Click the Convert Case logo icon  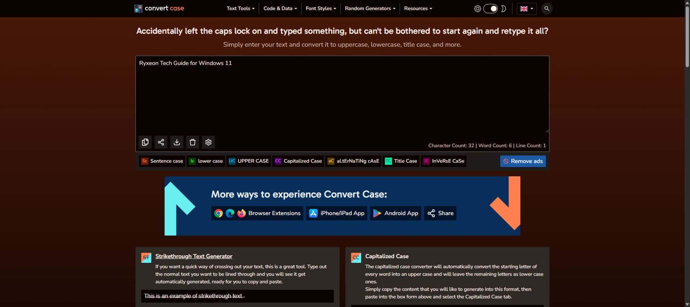coord(138,8)
